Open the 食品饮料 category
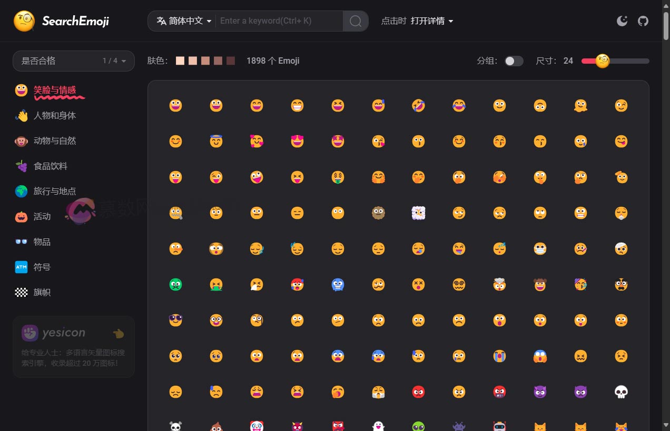The width and height of the screenshot is (670, 431). pyautogui.click(x=50, y=166)
